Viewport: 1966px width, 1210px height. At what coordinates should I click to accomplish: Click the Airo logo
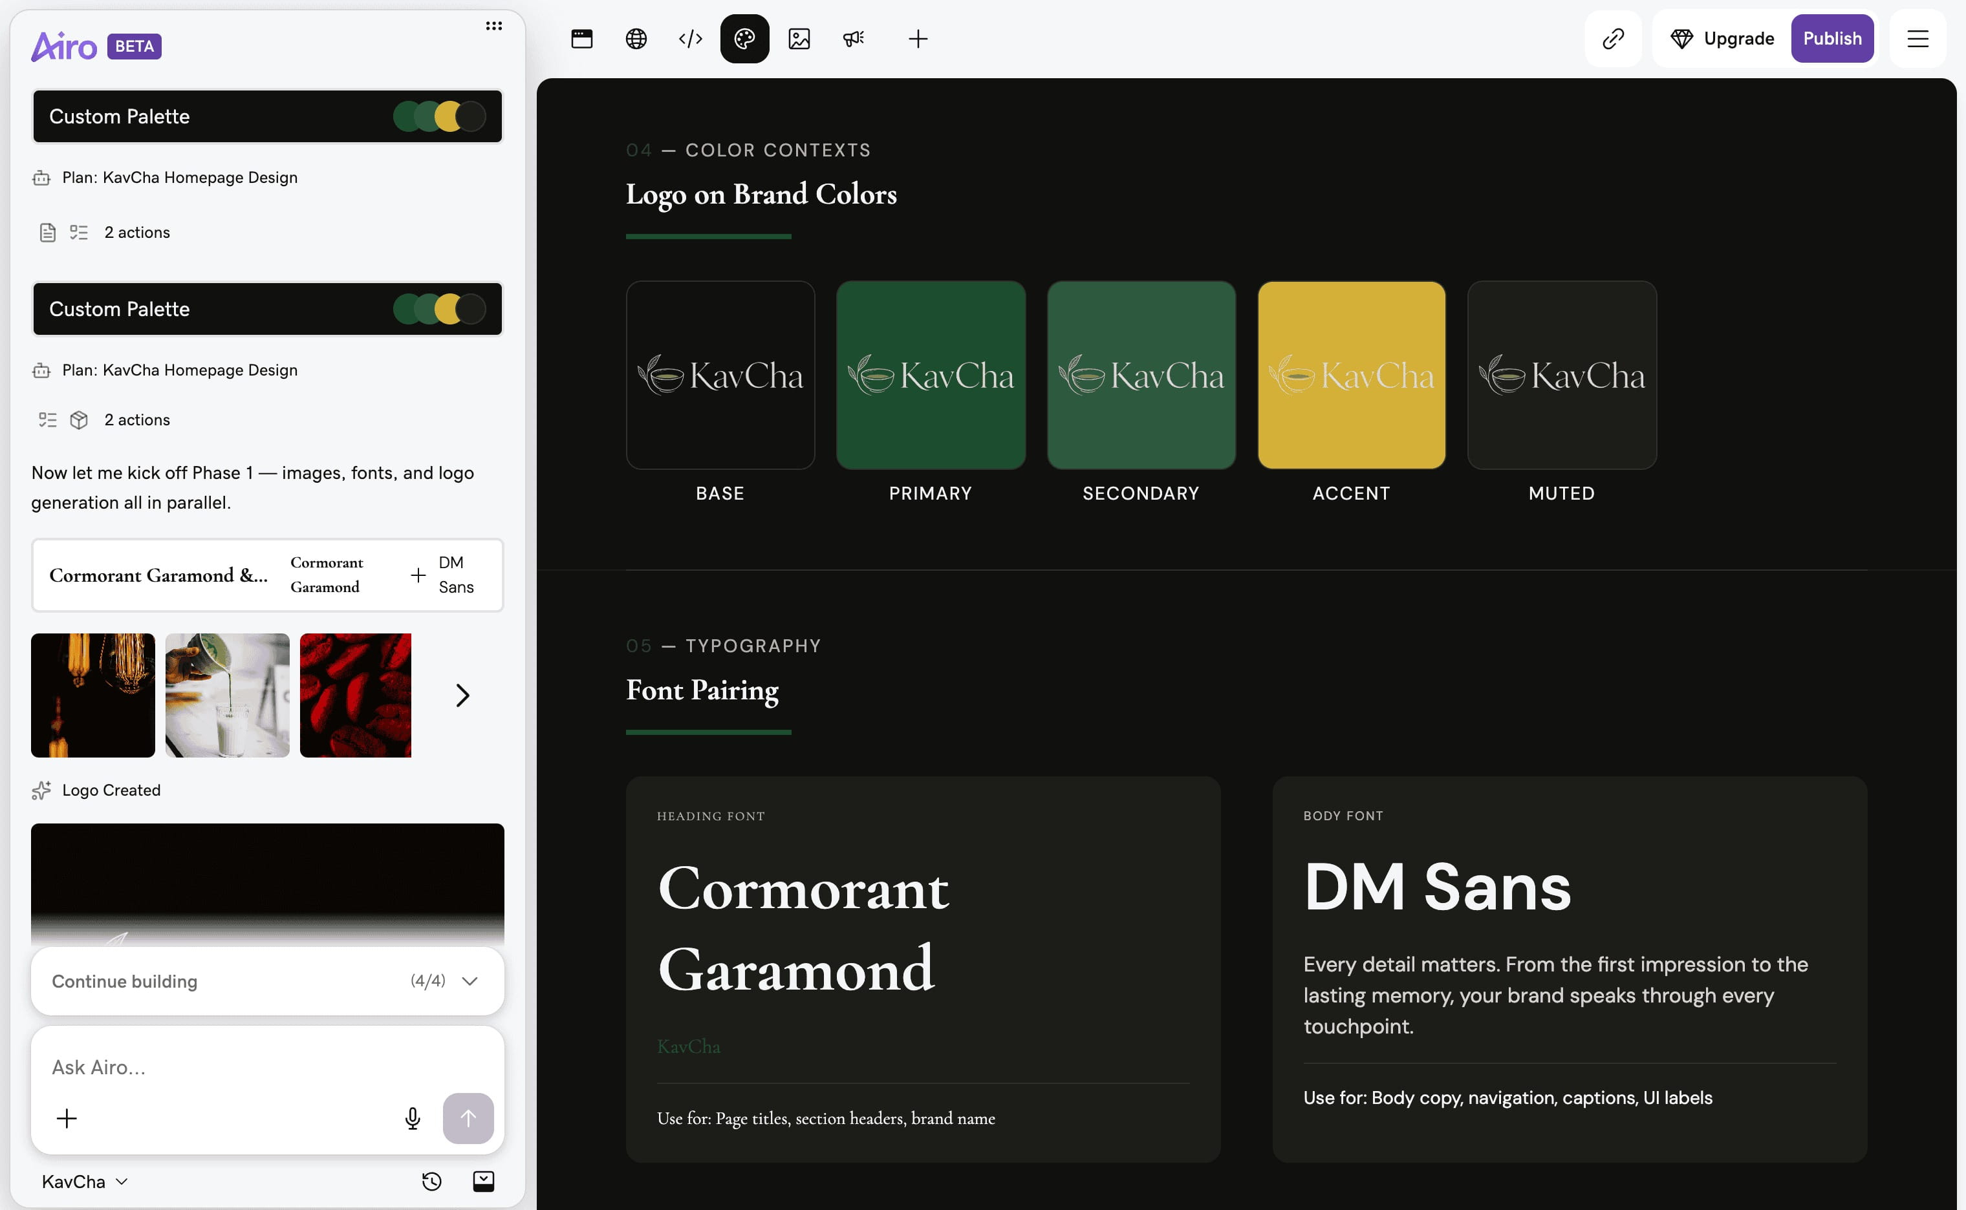pyautogui.click(x=64, y=47)
